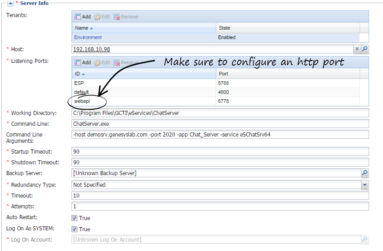Click the Working Directory input field
The width and height of the screenshot is (383, 251).
220,113
